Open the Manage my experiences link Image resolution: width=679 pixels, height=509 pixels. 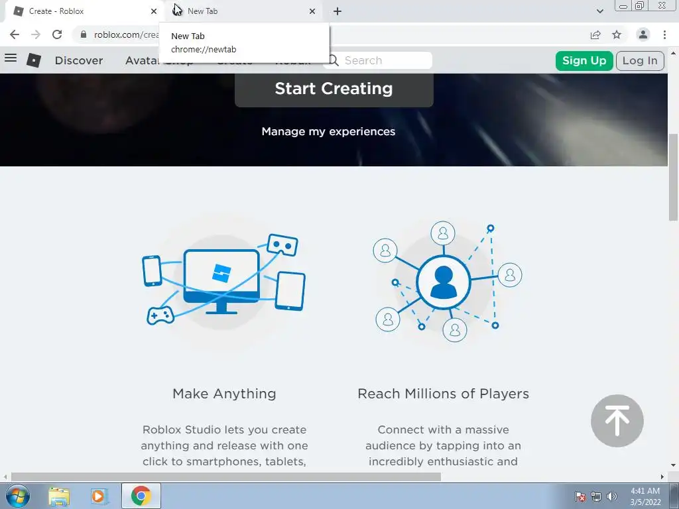pos(328,131)
